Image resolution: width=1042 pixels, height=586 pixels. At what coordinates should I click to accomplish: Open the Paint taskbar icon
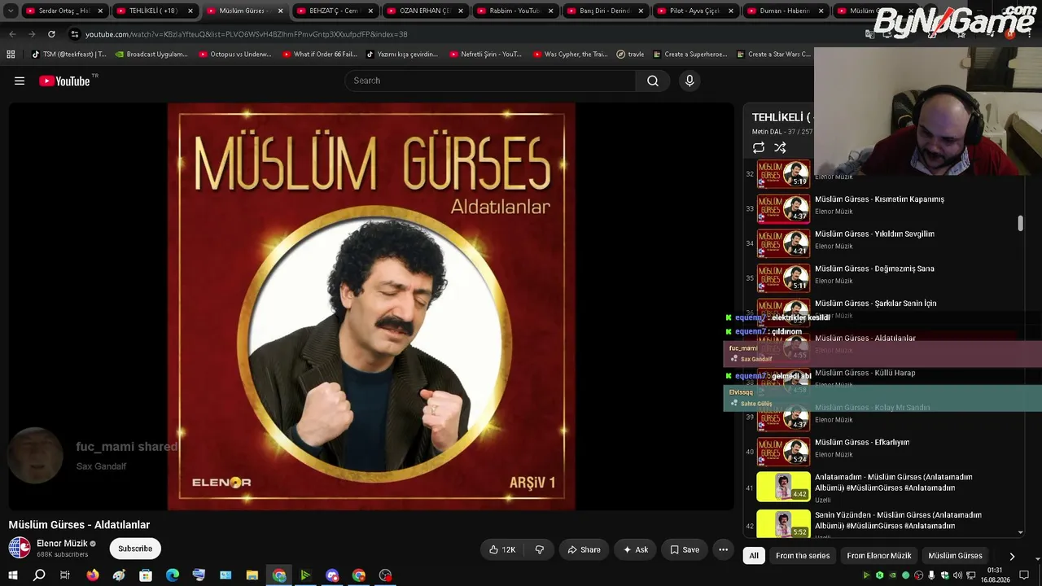click(119, 575)
